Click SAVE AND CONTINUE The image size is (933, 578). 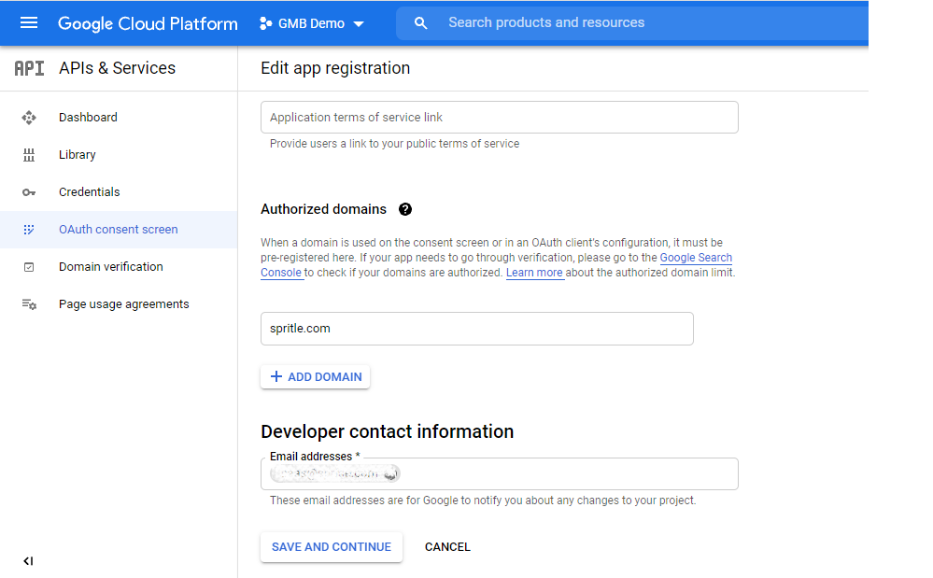coord(332,547)
